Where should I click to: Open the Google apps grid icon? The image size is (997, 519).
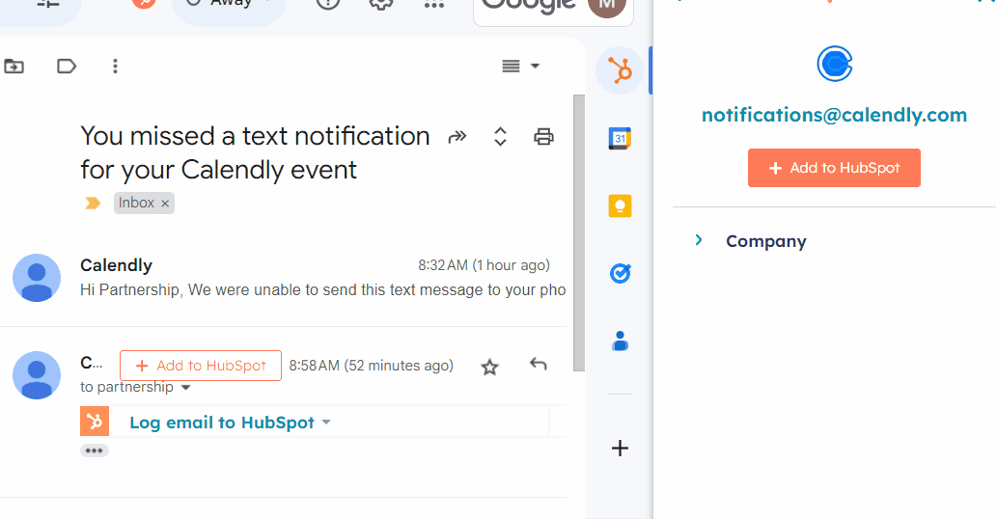(x=434, y=5)
